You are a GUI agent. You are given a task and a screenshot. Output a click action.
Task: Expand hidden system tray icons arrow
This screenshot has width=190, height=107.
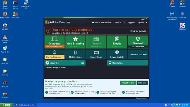pyautogui.click(x=172, y=105)
